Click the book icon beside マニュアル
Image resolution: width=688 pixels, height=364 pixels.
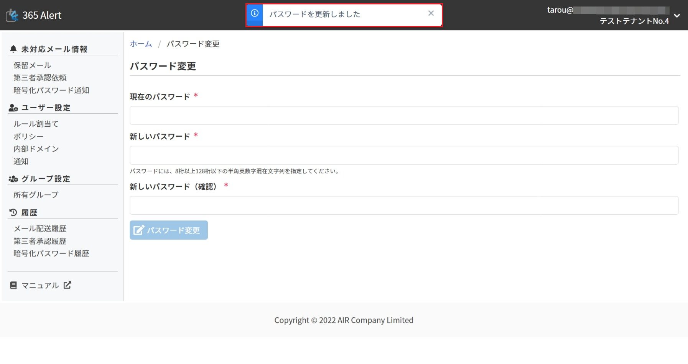pos(13,286)
